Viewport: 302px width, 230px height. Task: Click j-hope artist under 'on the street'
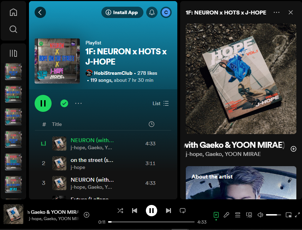coord(78,167)
